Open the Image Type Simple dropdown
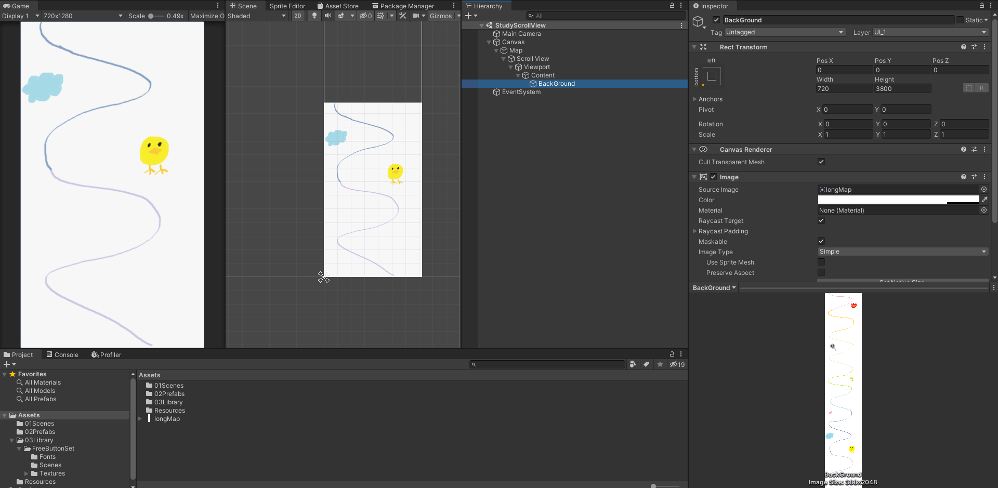Image resolution: width=998 pixels, height=488 pixels. click(x=903, y=252)
